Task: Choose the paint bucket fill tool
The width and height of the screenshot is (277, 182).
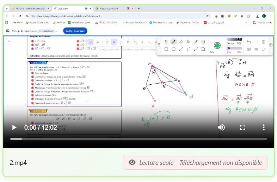Action: click(188, 42)
